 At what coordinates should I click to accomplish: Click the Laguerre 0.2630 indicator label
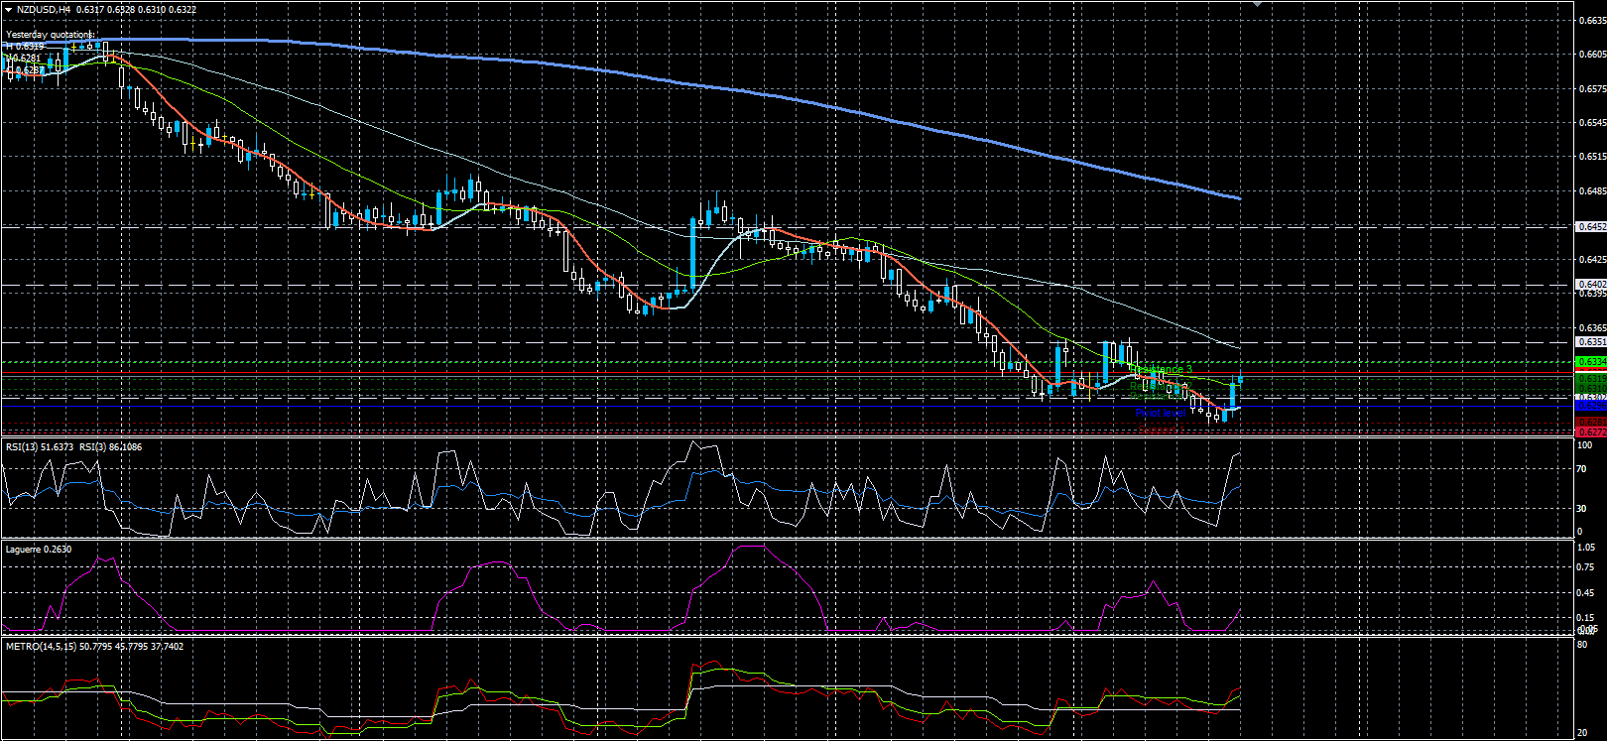[x=39, y=549]
